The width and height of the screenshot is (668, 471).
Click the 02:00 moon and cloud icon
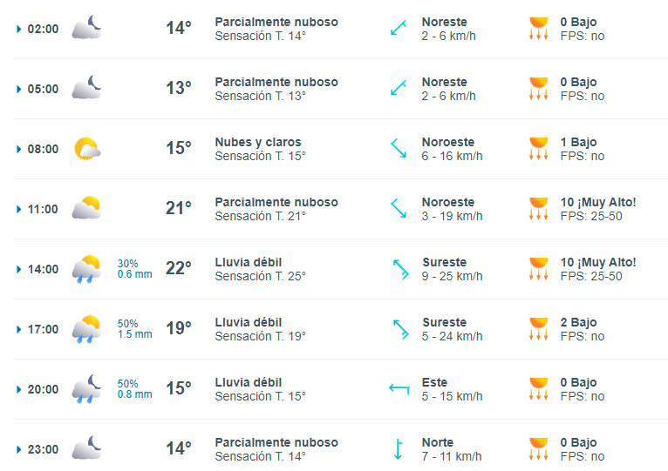coord(86,27)
